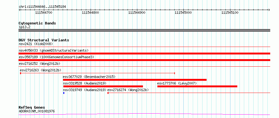
Task: Click the thick red bar of nsv4056033
Action: 144,54
